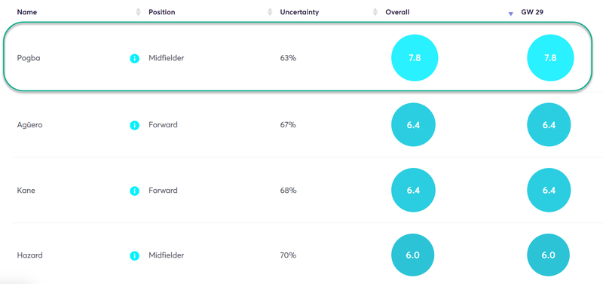This screenshot has height=284, width=603.
Task: Sort by Position column arrows
Action: point(270,12)
